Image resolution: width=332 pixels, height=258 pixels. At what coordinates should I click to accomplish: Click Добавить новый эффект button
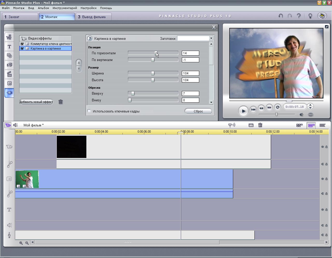point(36,102)
